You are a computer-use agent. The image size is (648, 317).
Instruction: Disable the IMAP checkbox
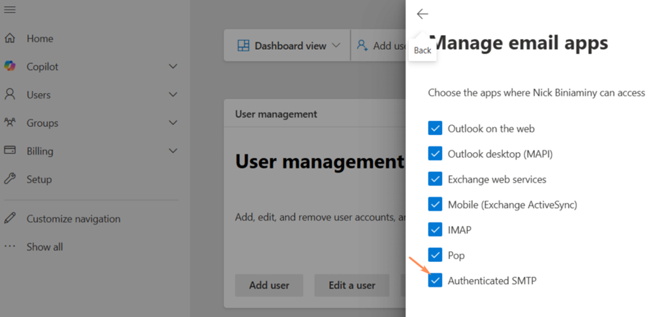point(435,230)
